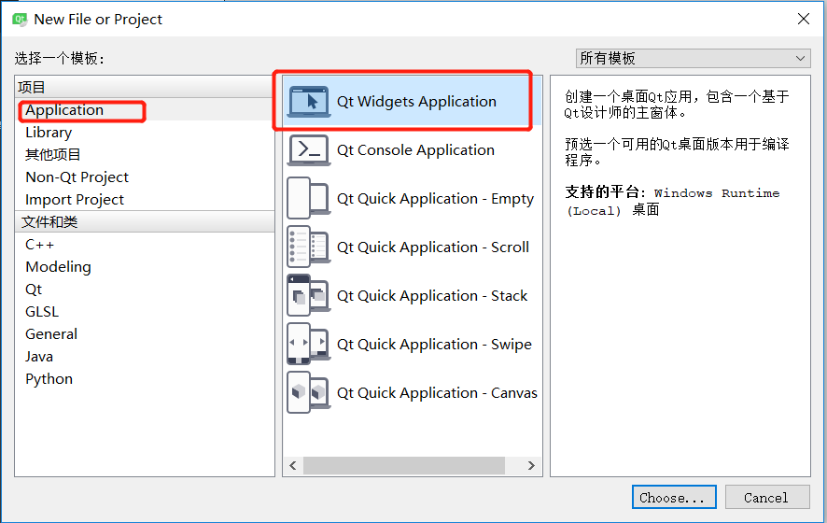Select the C++ files category
This screenshot has width=827, height=523.
(x=145, y=245)
